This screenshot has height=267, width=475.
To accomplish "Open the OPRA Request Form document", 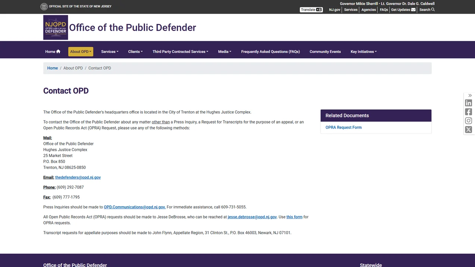I will pyautogui.click(x=344, y=128).
